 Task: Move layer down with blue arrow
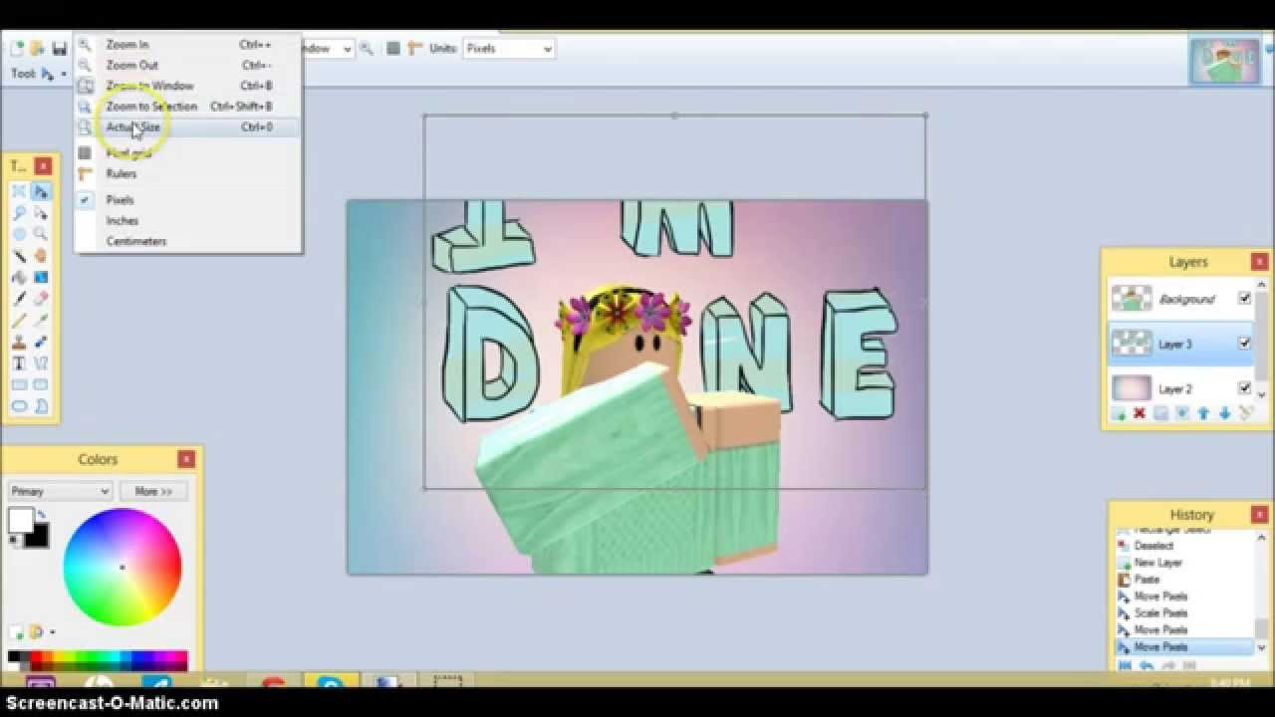click(1224, 413)
